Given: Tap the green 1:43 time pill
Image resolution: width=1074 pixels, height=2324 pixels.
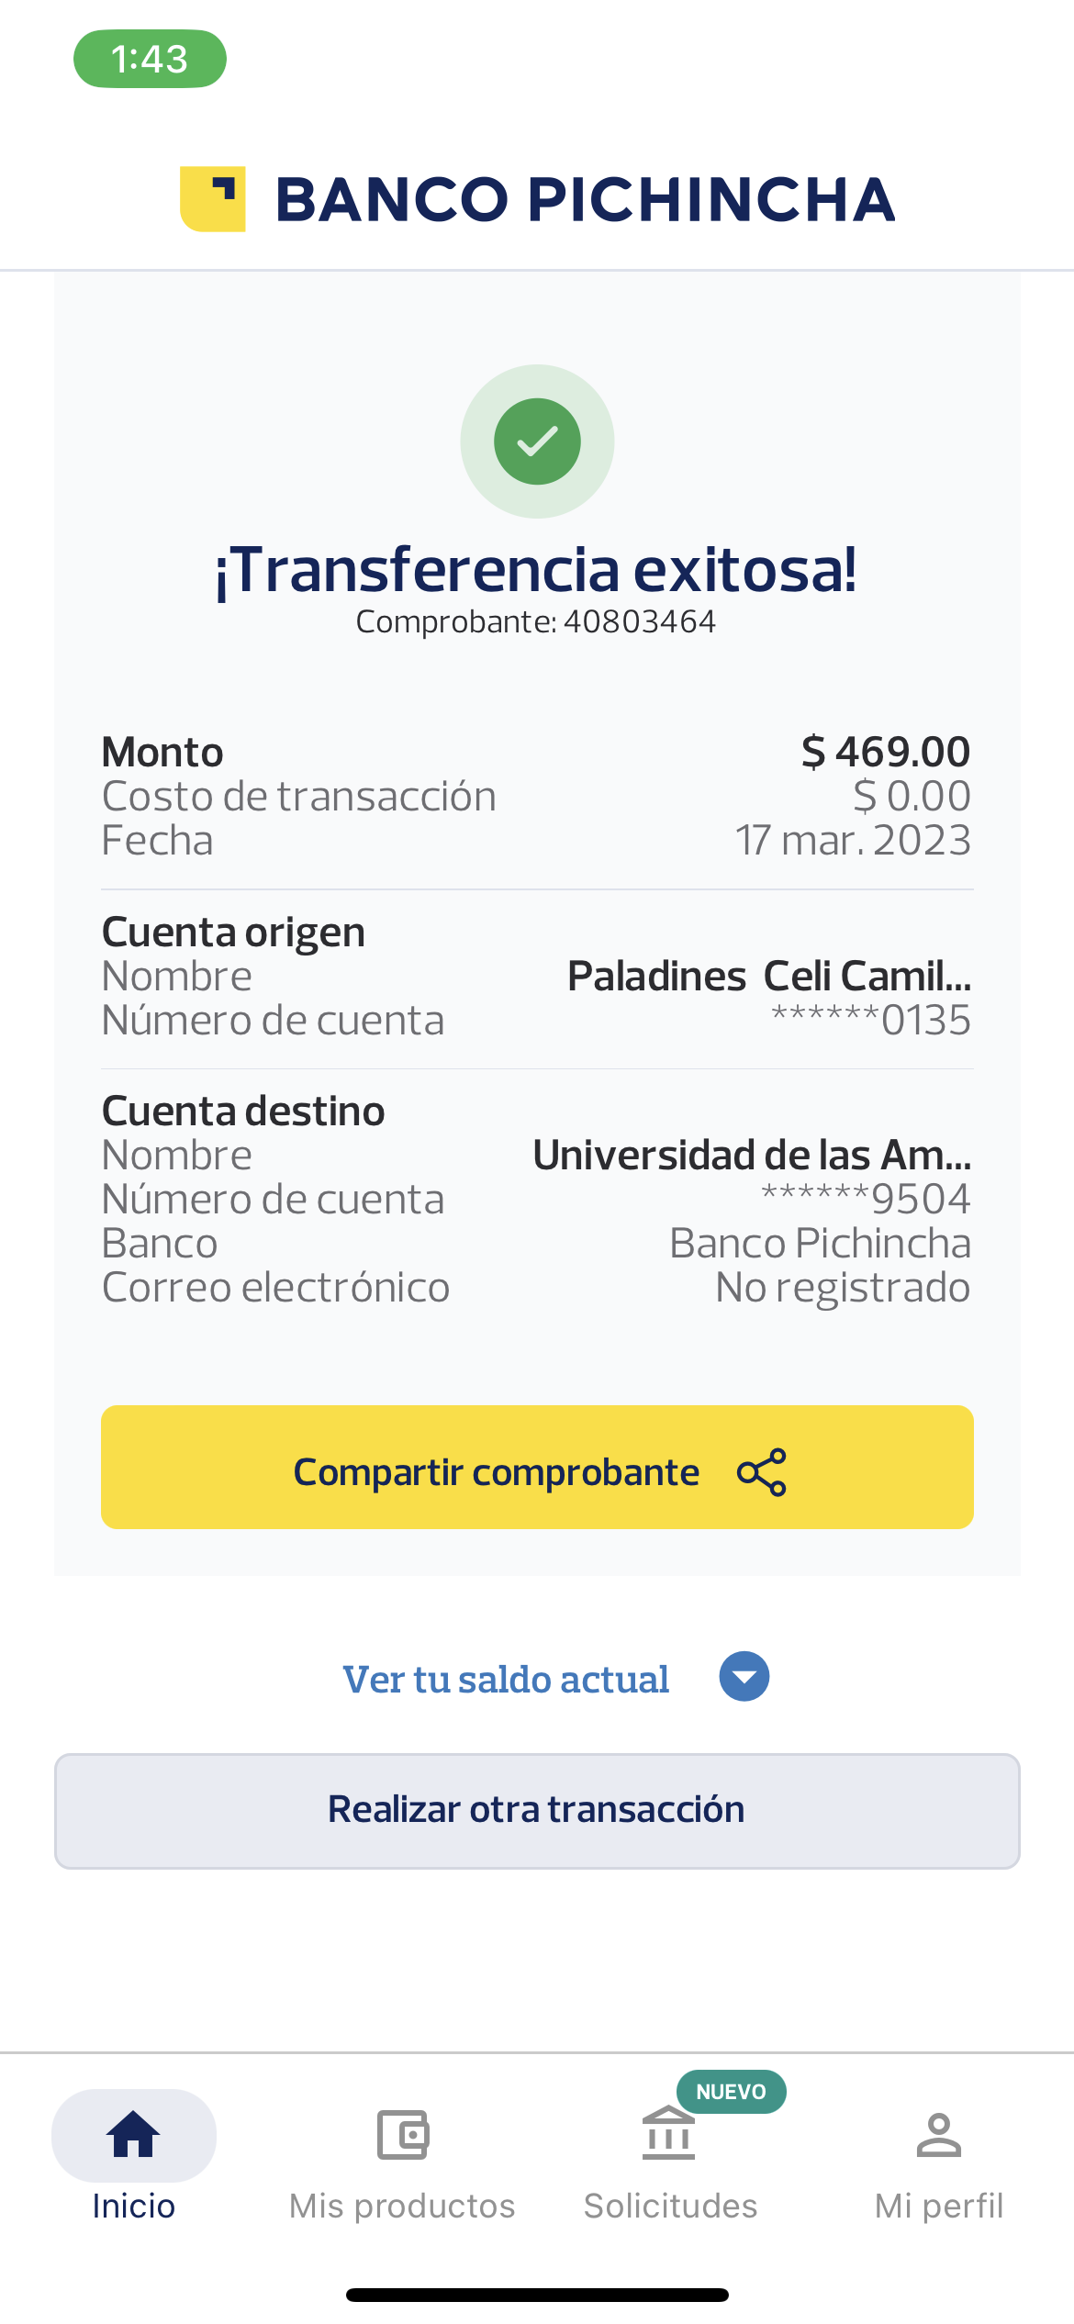Looking at the screenshot, I should coord(150,60).
